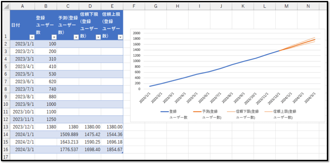Select row header 13

[x=5, y=127]
